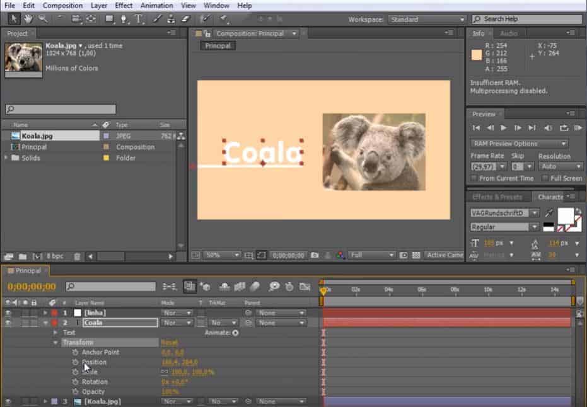Hide the linha layer
This screenshot has height=407, width=587.
click(x=8, y=312)
